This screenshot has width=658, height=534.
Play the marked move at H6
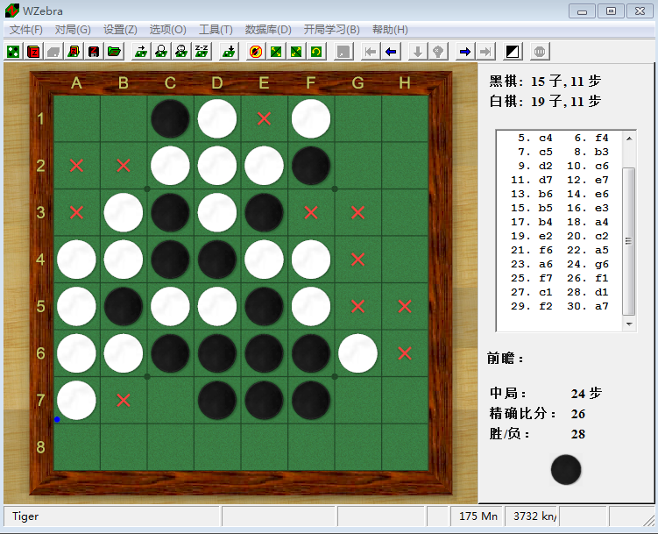[405, 354]
